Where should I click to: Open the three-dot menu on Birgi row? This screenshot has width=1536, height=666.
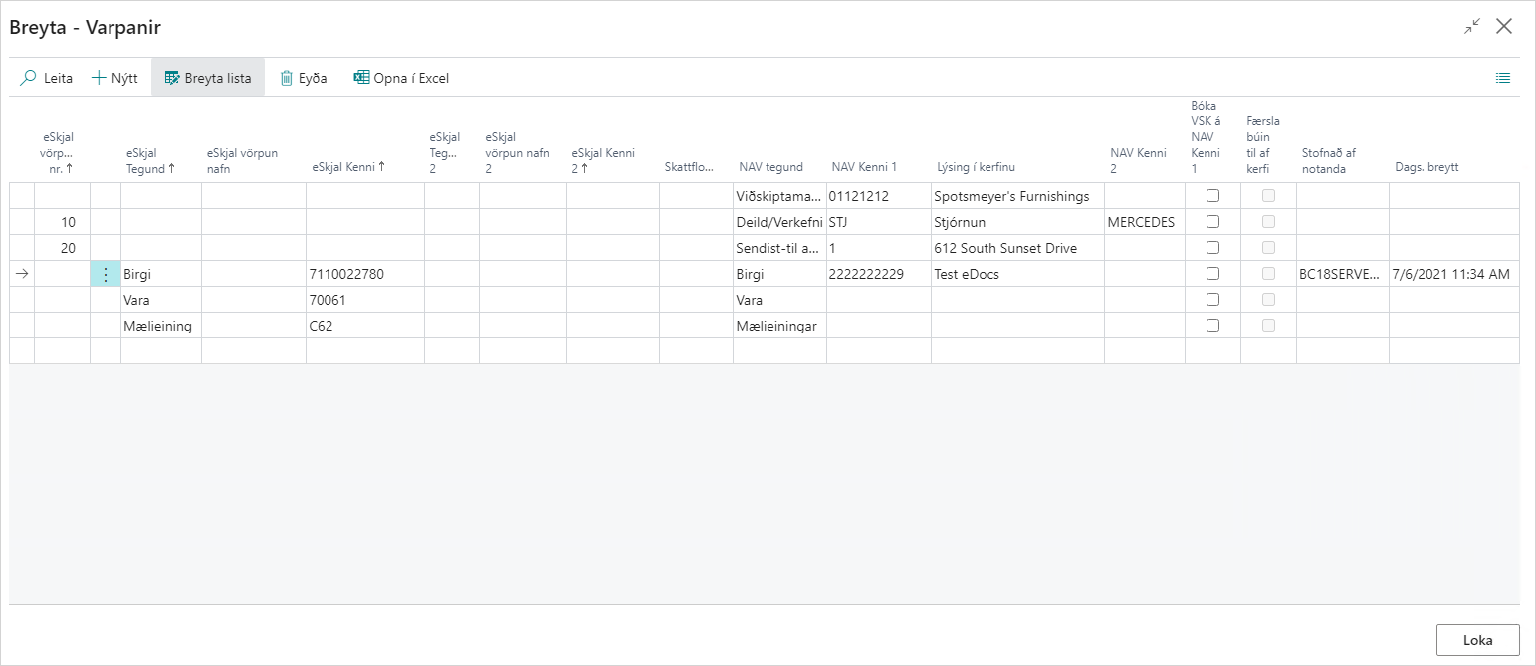106,274
